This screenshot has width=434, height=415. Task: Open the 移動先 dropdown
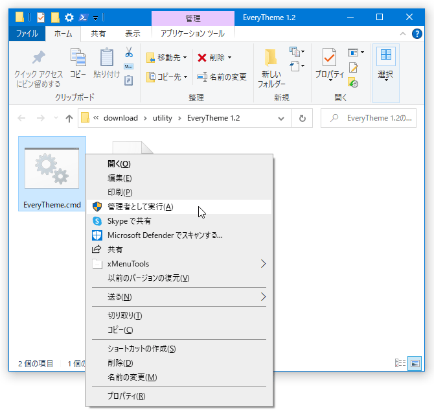(167, 57)
